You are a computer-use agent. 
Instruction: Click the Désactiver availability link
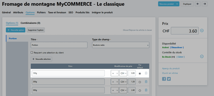[x=177, y=47]
